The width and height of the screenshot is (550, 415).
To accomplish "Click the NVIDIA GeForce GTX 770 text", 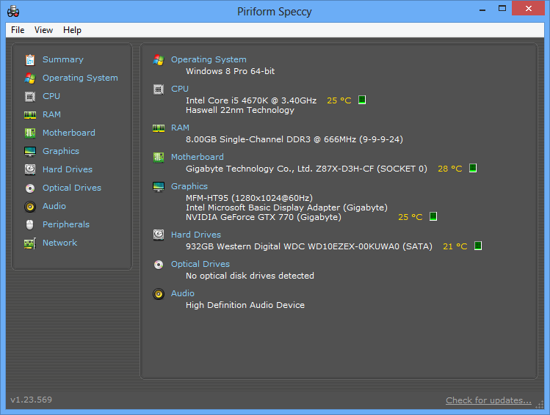I will click(x=264, y=217).
